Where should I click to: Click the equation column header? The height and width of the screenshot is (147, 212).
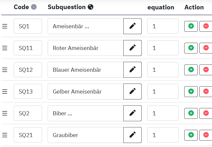[x=161, y=7]
